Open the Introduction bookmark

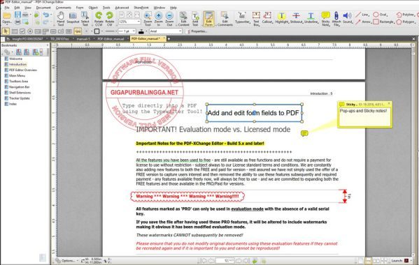point(17,64)
